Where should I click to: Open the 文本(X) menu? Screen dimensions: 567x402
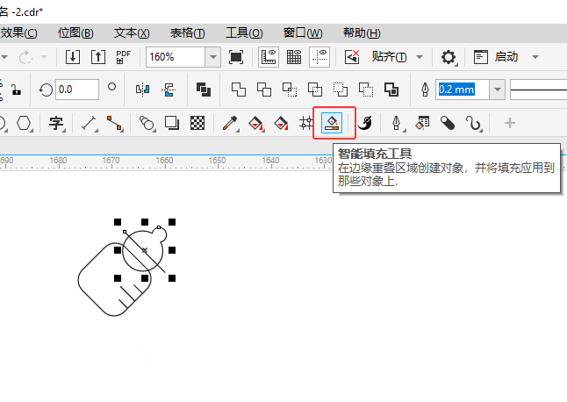(132, 33)
